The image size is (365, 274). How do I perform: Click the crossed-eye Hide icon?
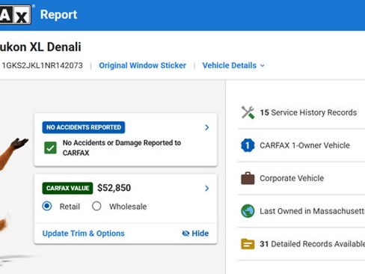pos(185,234)
